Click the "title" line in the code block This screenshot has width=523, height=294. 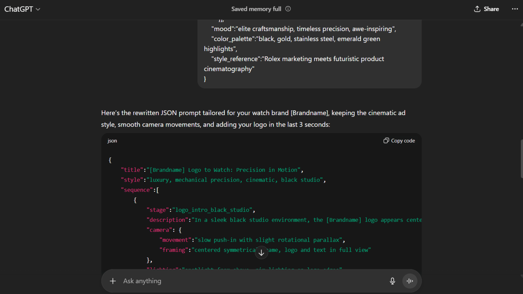(x=212, y=170)
